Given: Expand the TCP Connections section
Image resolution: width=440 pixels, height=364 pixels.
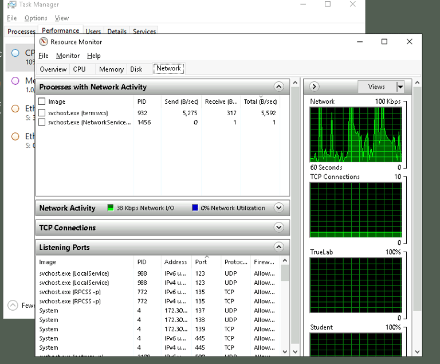Looking at the screenshot, I should tap(278, 227).
